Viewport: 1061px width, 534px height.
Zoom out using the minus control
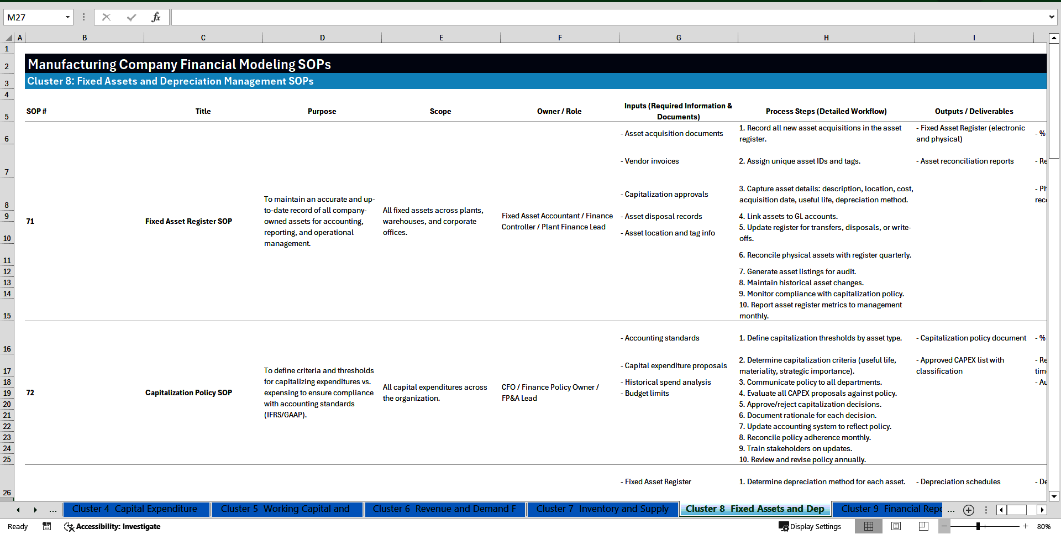944,526
